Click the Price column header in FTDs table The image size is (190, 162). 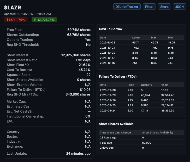pyautogui.click(x=131, y=85)
